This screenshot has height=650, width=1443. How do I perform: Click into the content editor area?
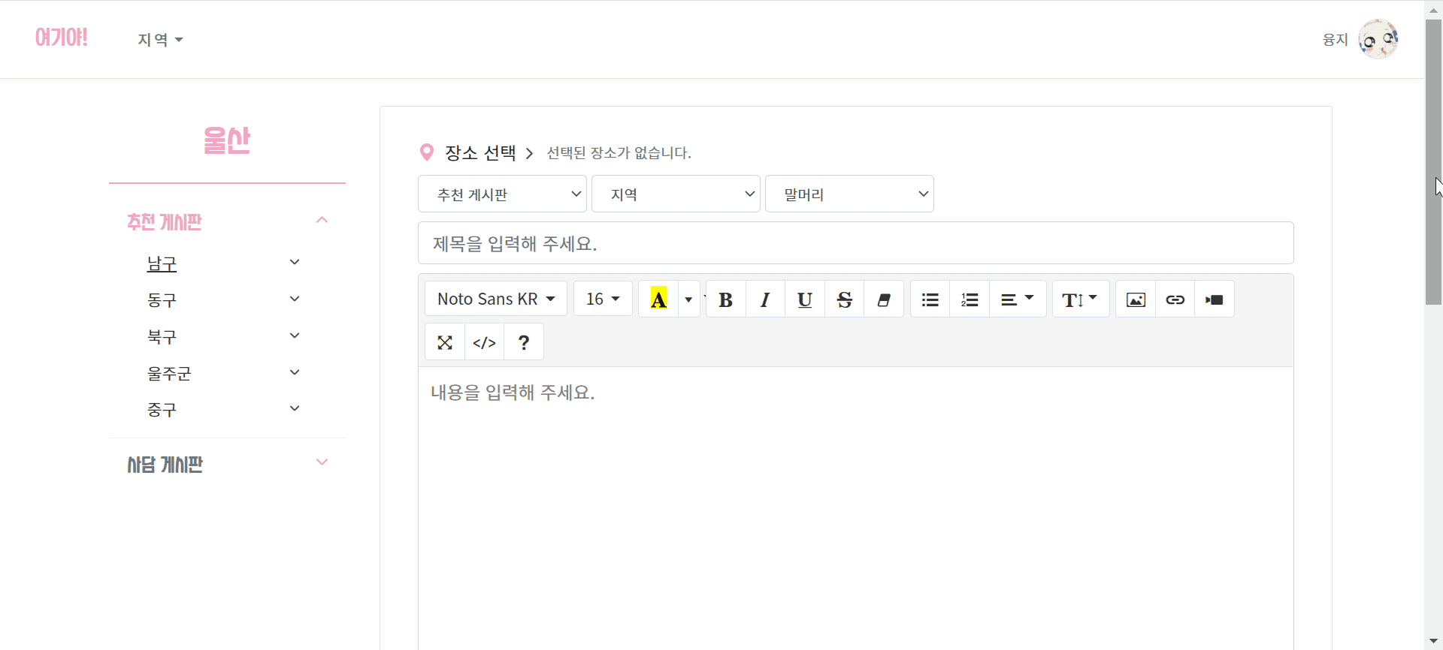click(855, 507)
